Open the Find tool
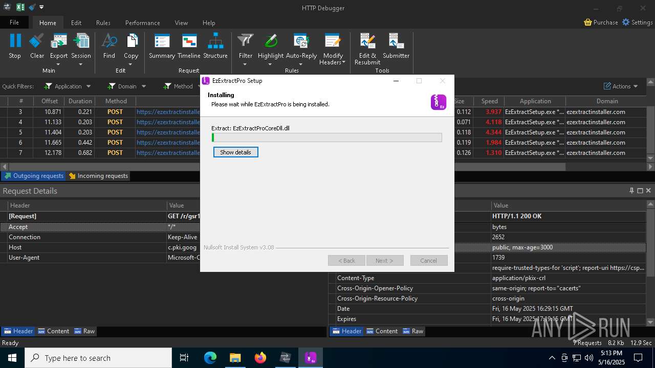The width and height of the screenshot is (655, 368). coord(109,46)
